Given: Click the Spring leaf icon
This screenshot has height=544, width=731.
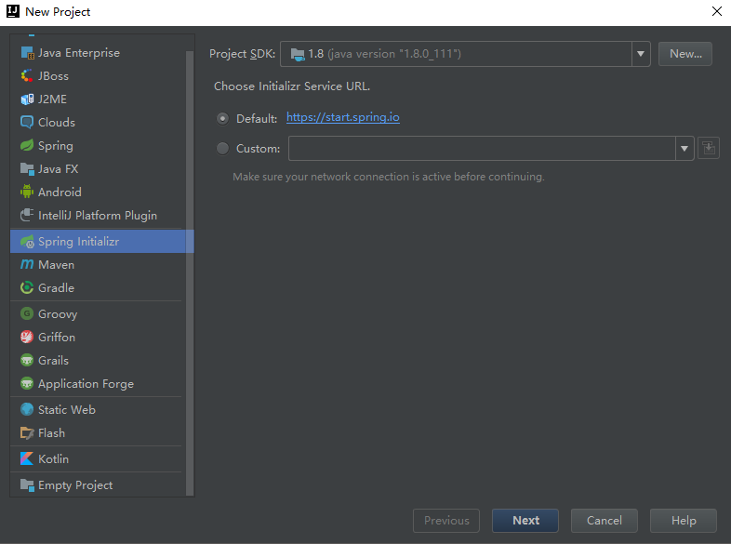Looking at the screenshot, I should pos(27,146).
